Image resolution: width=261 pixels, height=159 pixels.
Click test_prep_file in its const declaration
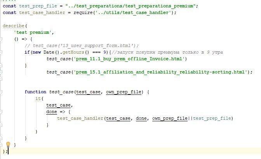(x=38, y=6)
